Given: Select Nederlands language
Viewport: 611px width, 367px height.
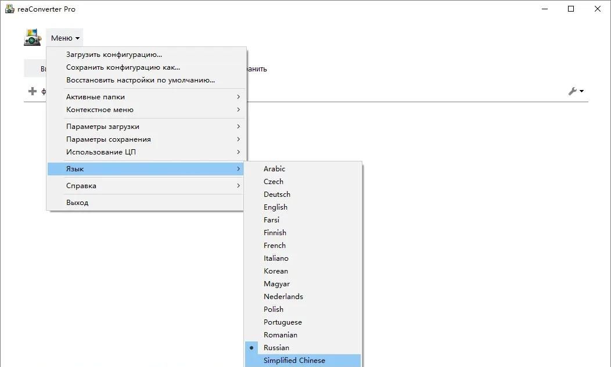Looking at the screenshot, I should (303, 297).
